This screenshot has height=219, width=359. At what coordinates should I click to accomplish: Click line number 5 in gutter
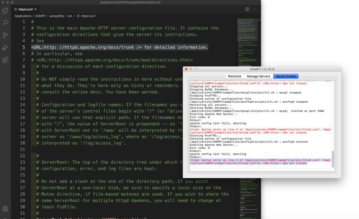pyautogui.click(x=24, y=47)
